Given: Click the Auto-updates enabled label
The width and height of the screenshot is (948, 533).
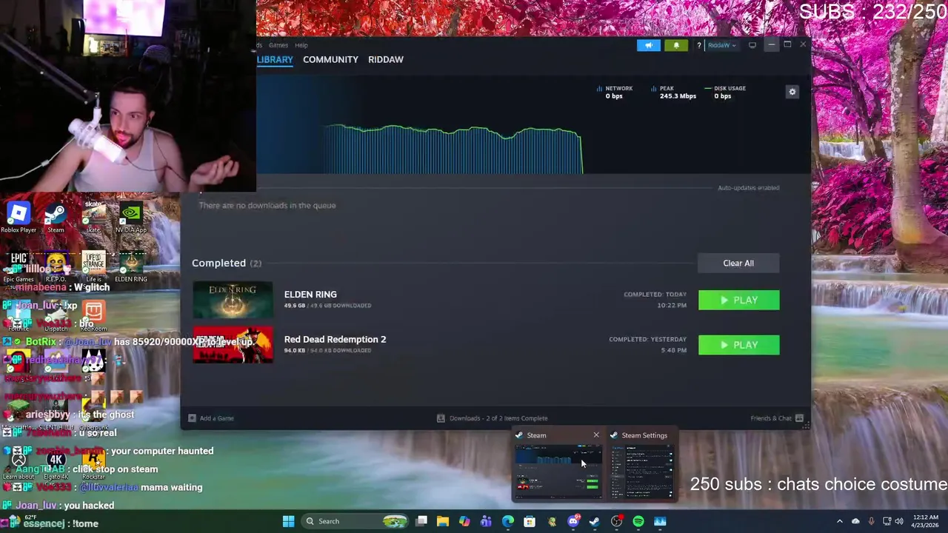Looking at the screenshot, I should [x=748, y=188].
